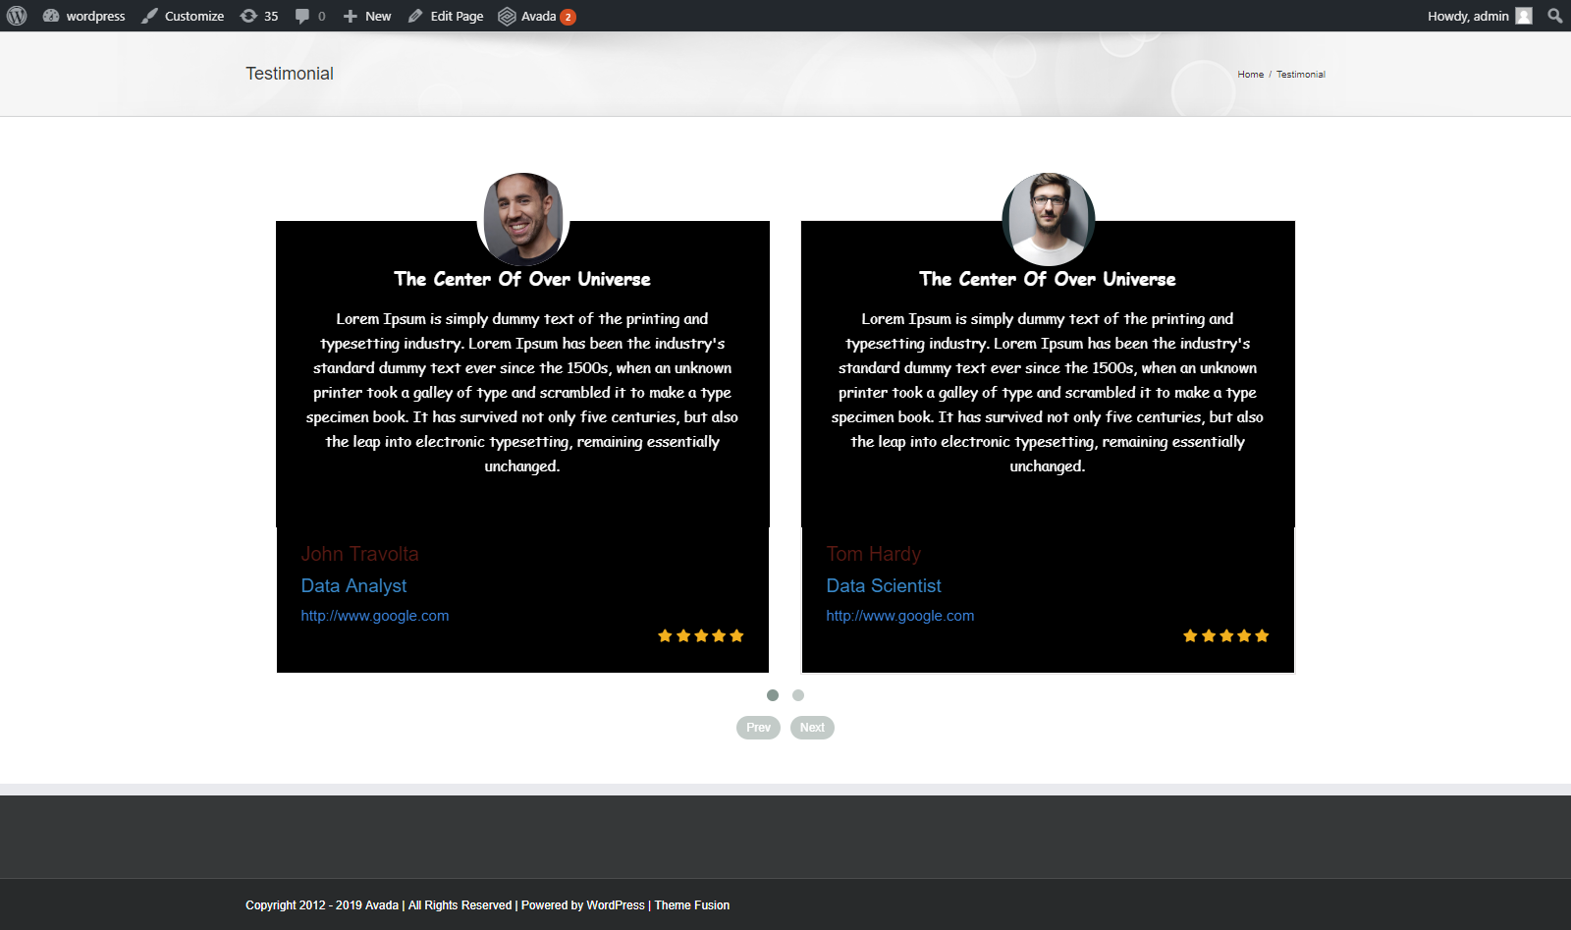Click Tom Hardy's profile photo
1571x930 pixels.
[1049, 219]
